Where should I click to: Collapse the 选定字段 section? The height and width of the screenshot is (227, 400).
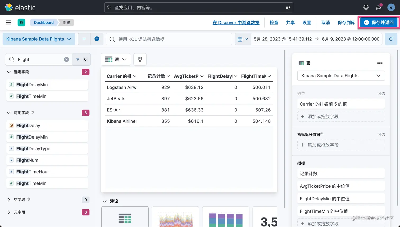9,72
